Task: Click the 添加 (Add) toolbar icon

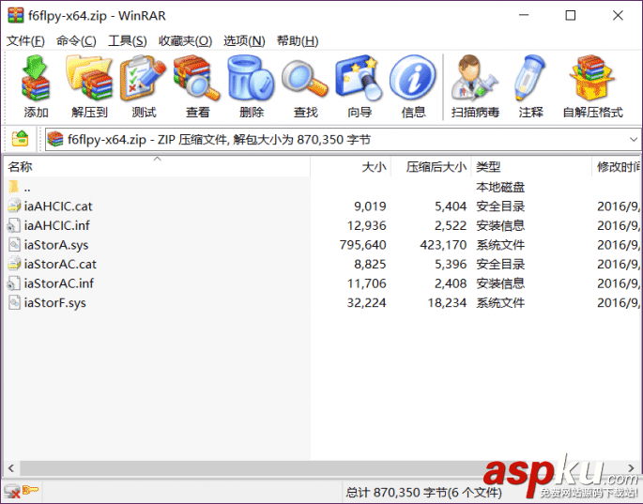Action: [x=36, y=78]
